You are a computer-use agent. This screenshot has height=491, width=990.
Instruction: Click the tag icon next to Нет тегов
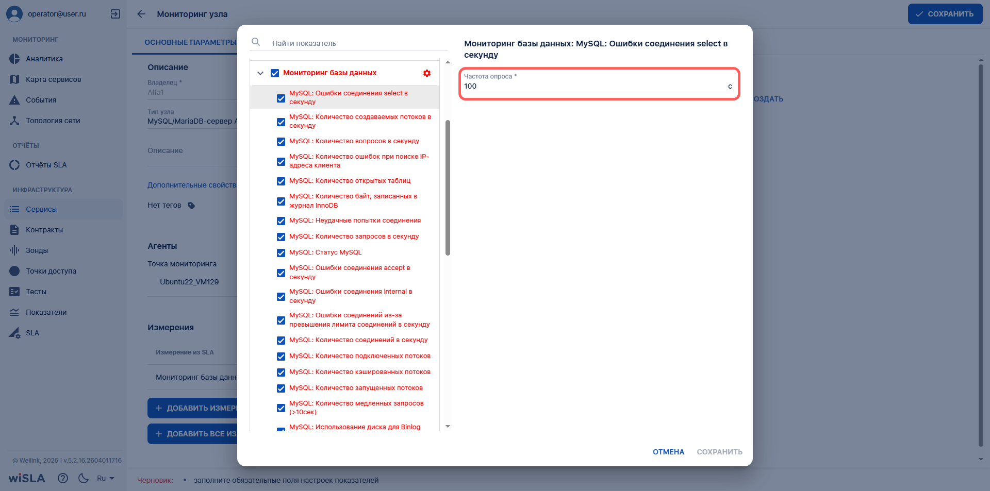pyautogui.click(x=191, y=206)
